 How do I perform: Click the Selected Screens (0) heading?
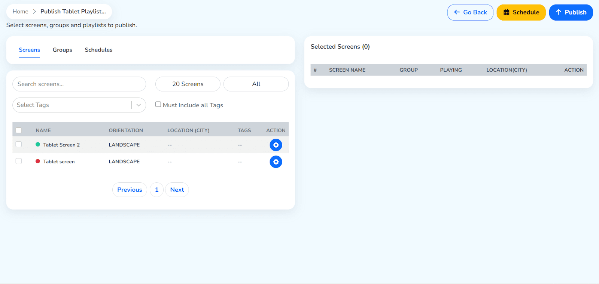tap(340, 47)
